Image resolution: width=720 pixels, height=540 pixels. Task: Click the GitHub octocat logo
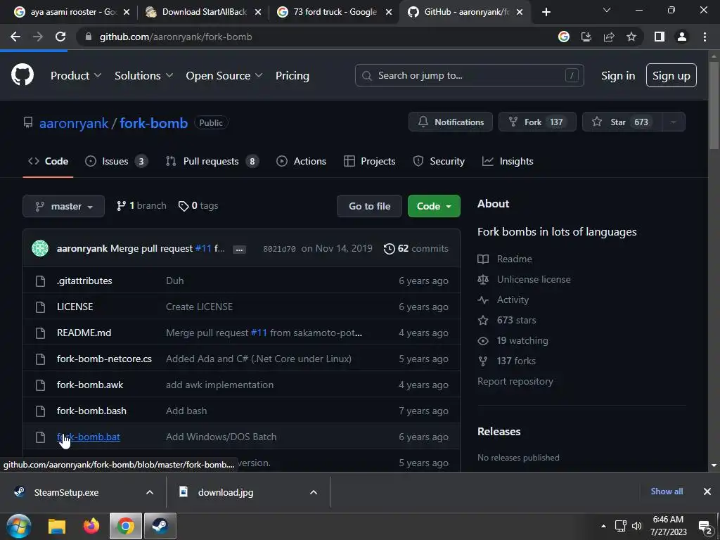point(22,75)
